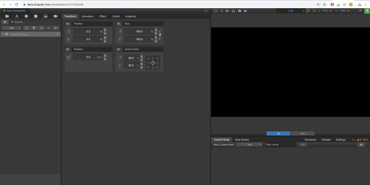Screen dimensions: 370x185
Task: Decrease Position Y value with down arrow
Action: pos(105,41)
